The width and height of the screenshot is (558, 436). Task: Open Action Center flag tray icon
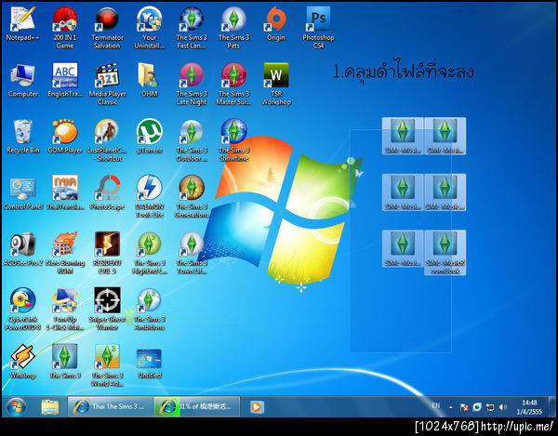click(464, 407)
